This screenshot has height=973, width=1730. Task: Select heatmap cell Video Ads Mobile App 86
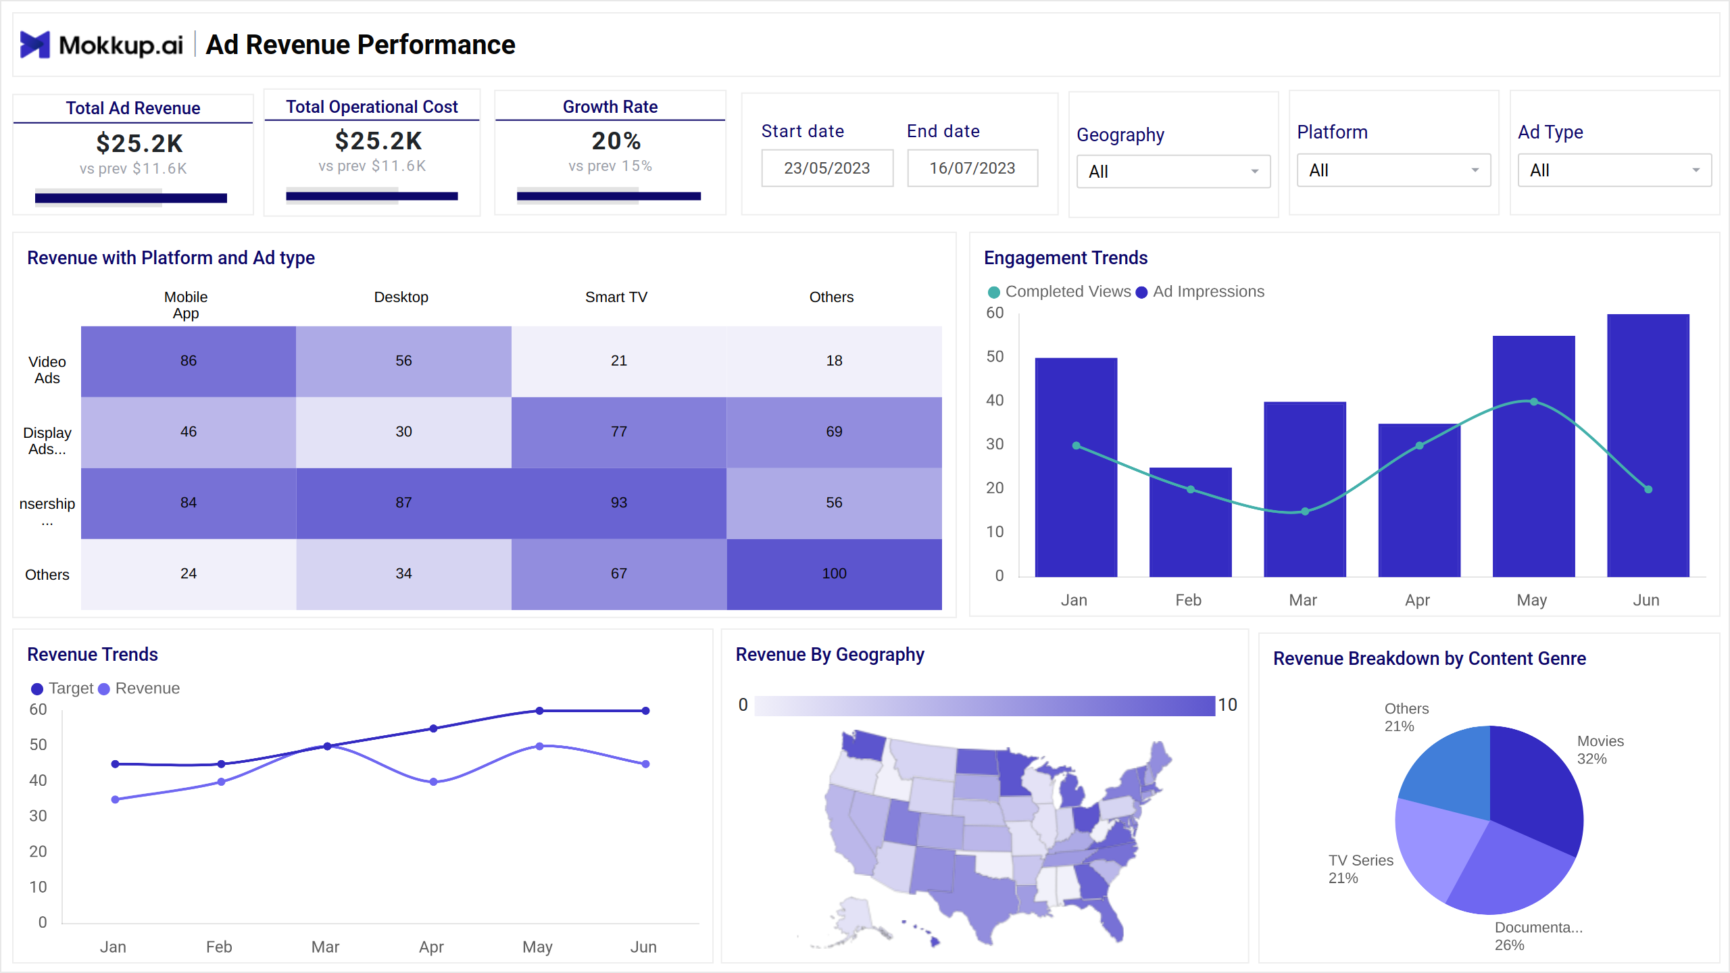[x=189, y=361]
